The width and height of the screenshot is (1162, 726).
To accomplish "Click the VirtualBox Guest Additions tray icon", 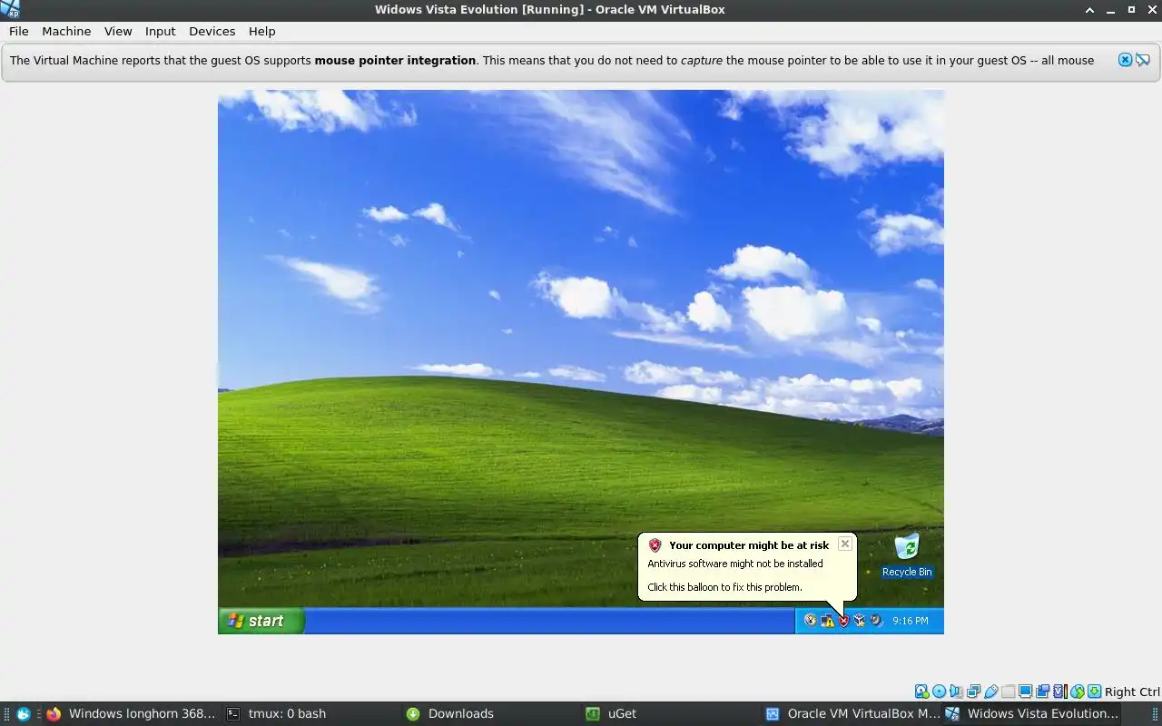I will 860,621.
